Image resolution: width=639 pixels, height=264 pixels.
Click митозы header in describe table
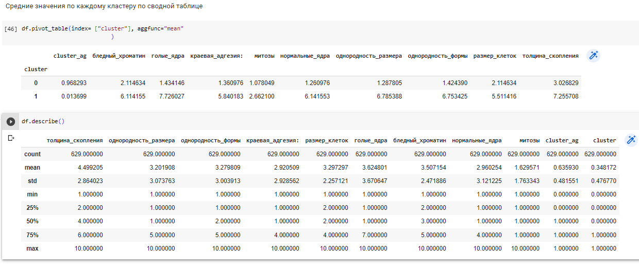click(530, 140)
